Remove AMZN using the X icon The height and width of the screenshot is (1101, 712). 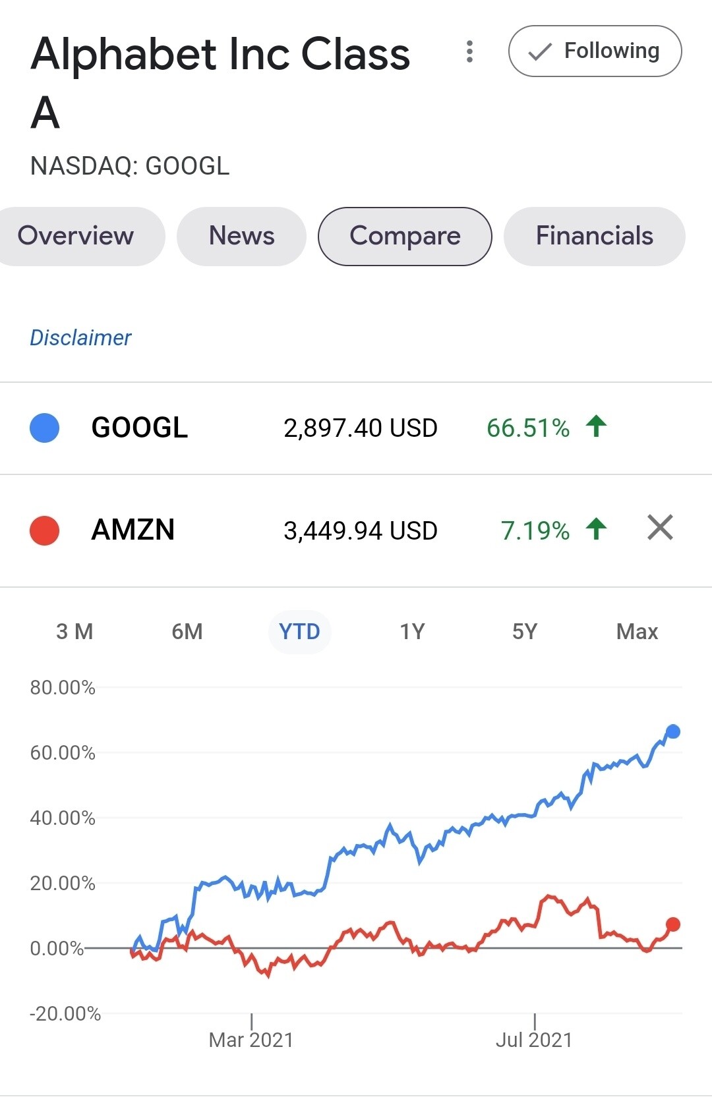659,529
